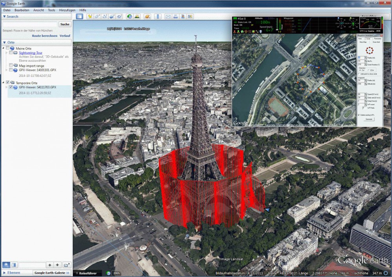Enable the Sightseeing-Tour checkbox

11,53
